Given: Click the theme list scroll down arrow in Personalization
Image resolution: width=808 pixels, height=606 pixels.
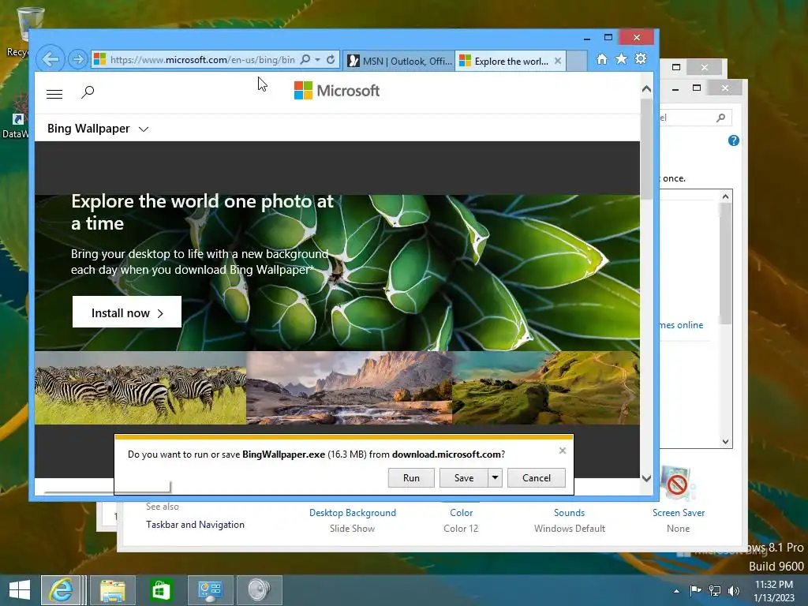Looking at the screenshot, I should 726,442.
